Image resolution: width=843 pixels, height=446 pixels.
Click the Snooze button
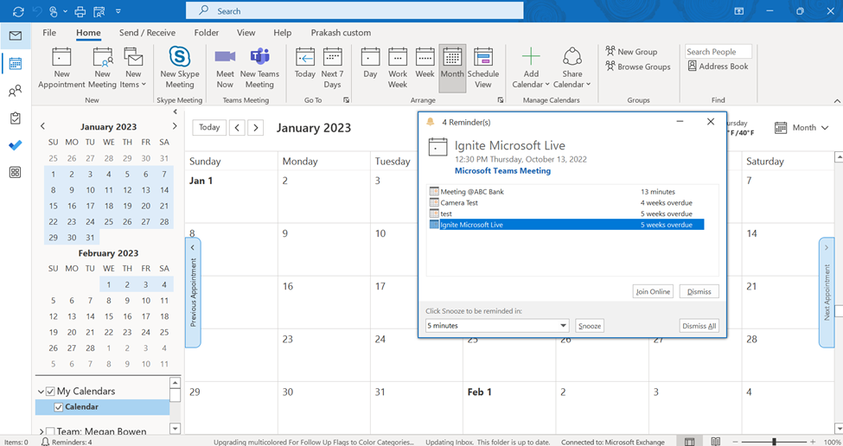tap(590, 326)
